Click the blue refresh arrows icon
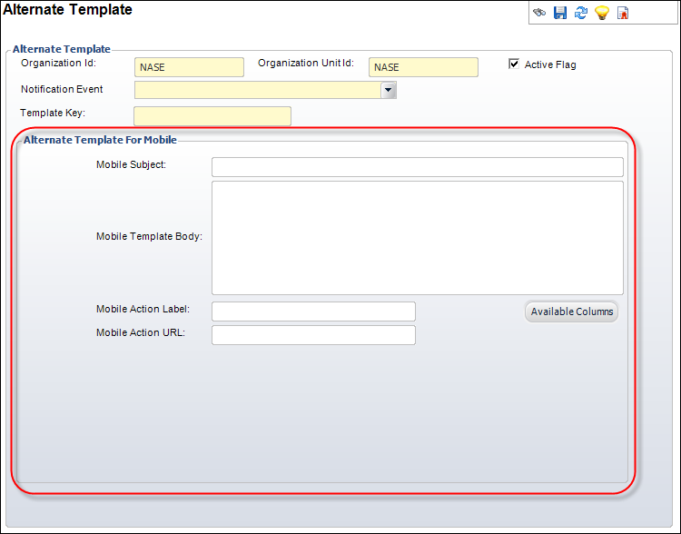Screen dimensions: 681x534 581,13
